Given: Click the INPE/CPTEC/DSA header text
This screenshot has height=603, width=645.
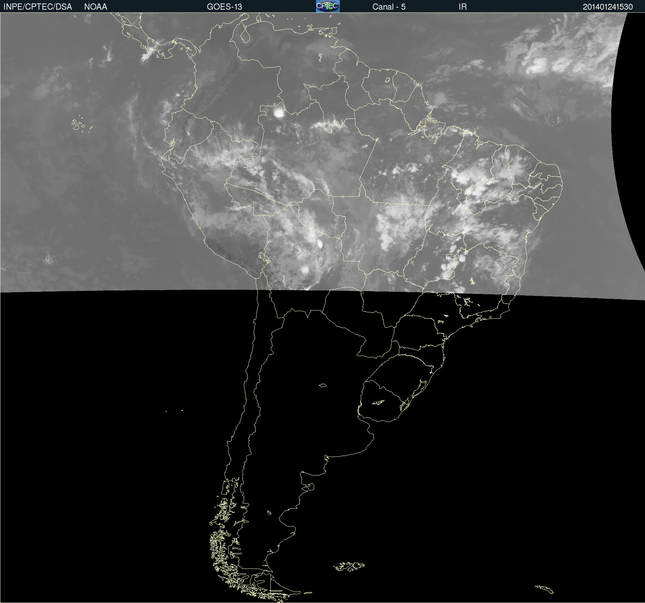Looking at the screenshot, I should [x=38, y=7].
